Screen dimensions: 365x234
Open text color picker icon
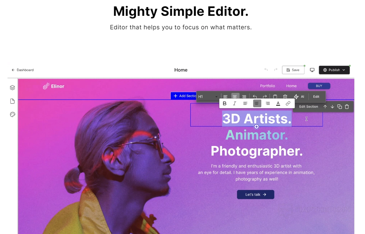(278, 103)
